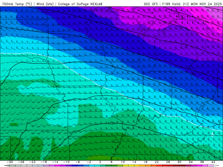Click the '-18' legend value
Screen dimensions: 223x167
pos(44,162)
